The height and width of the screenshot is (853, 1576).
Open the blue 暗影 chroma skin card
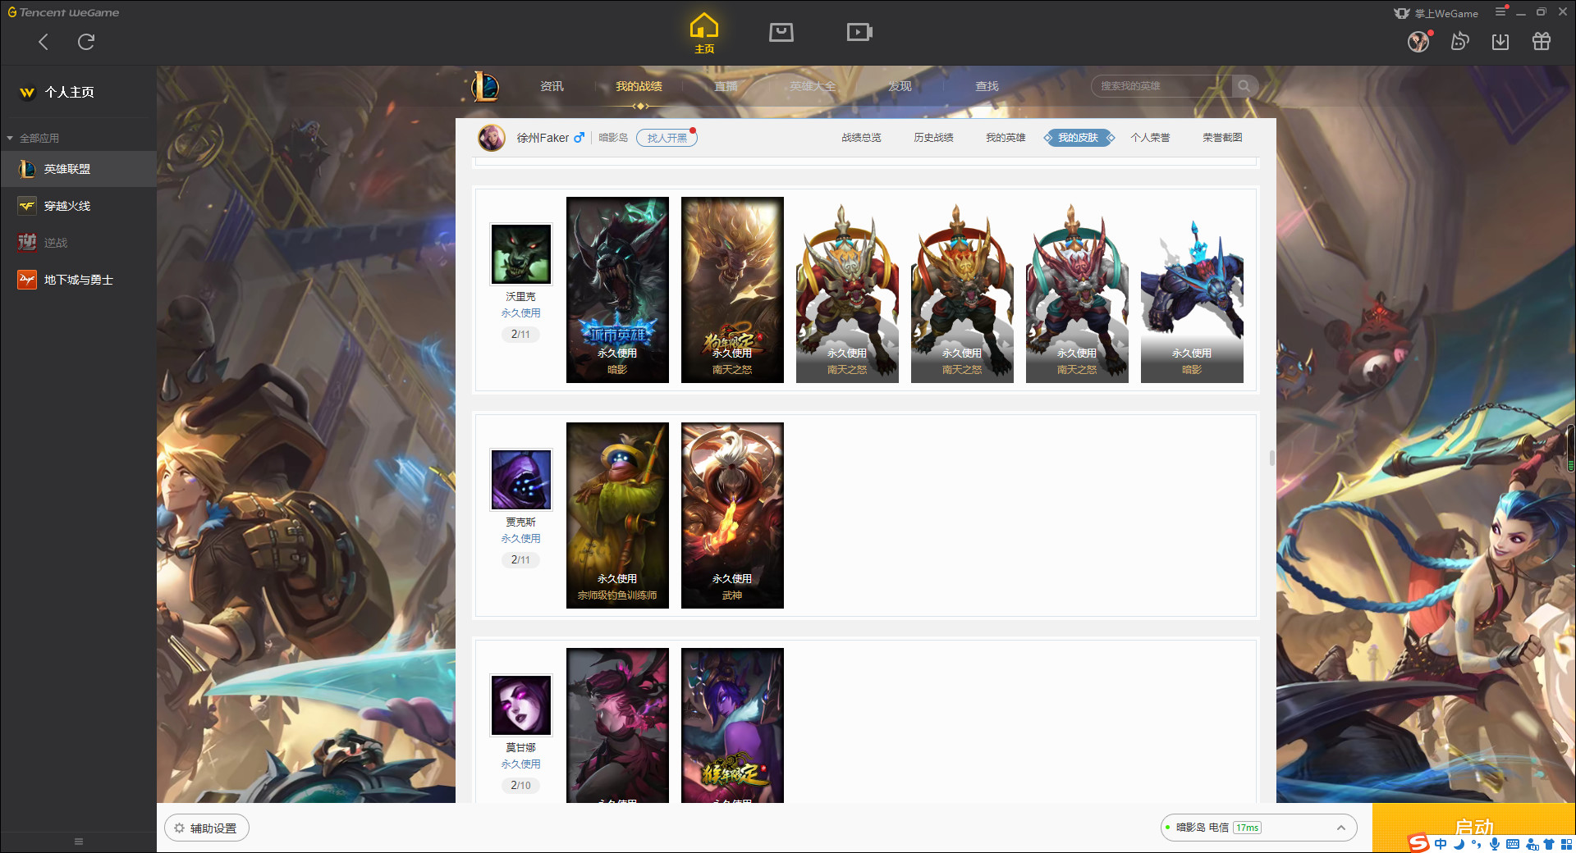(1192, 290)
